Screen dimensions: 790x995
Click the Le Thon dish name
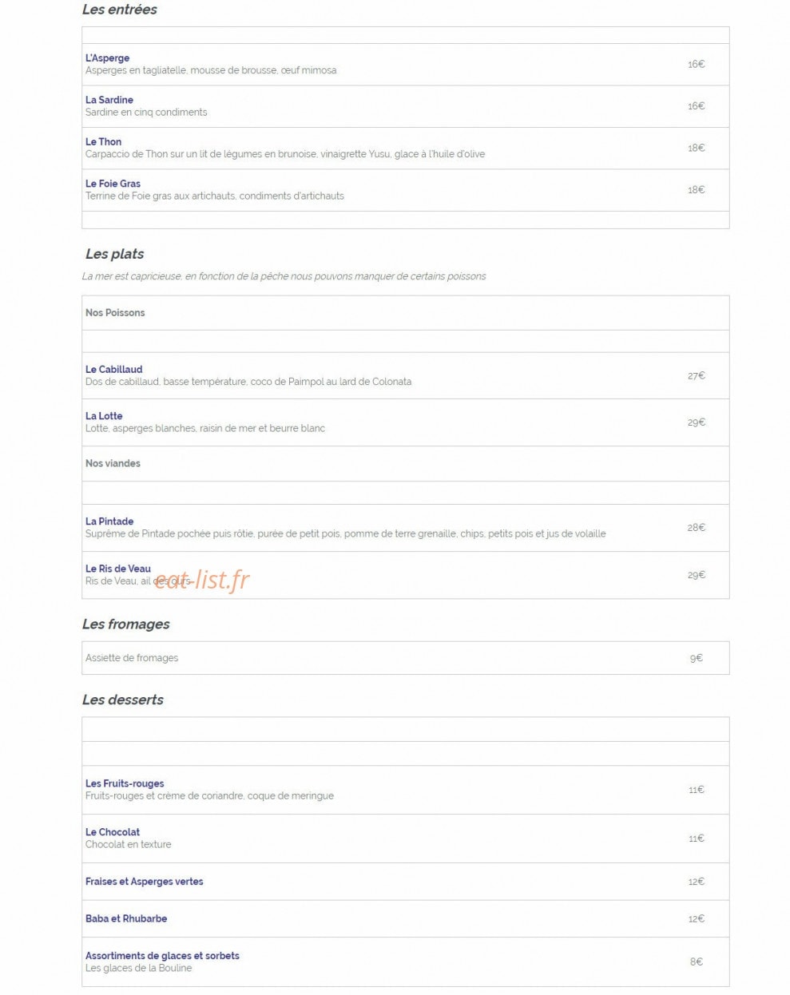104,141
